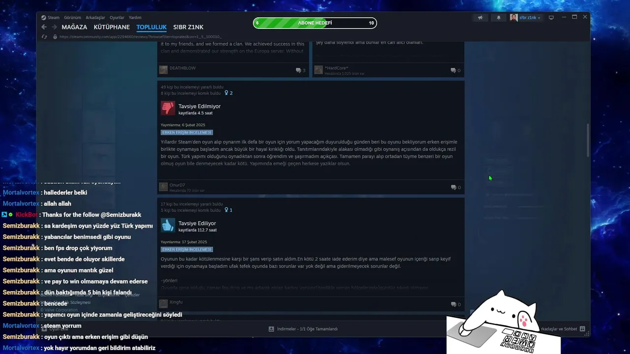This screenshot has height=354, width=630.
Task: Open the announcements megaphone icon
Action: pyautogui.click(x=480, y=18)
